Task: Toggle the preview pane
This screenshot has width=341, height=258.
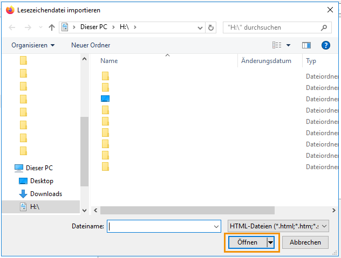Action: coord(306,45)
